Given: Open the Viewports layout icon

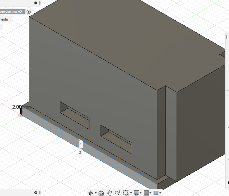Looking at the screenshot, I should point(156,193).
